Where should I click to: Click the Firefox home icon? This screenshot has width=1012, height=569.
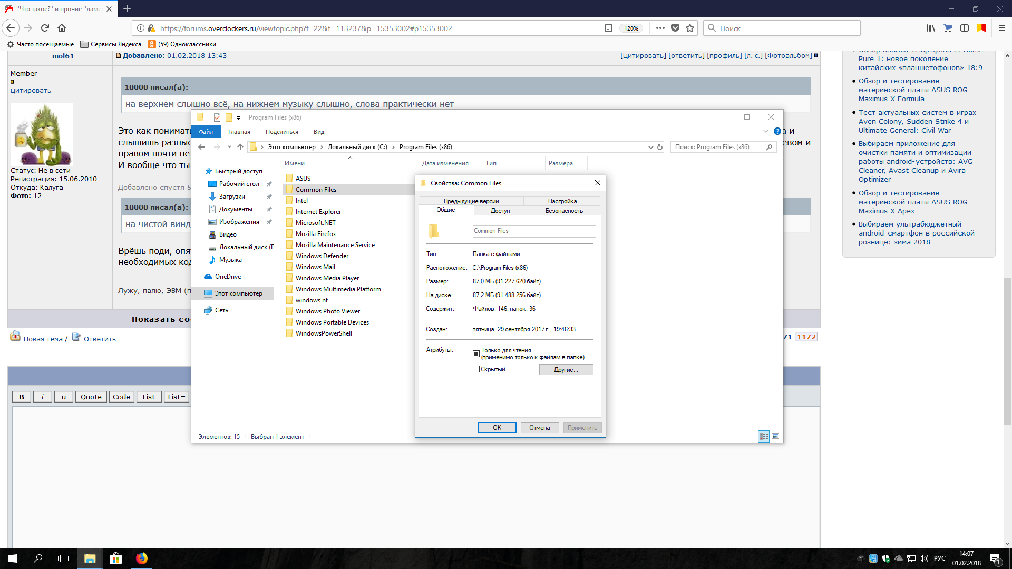[62, 28]
